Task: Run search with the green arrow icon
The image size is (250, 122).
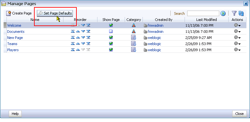Action: [x=223, y=14]
